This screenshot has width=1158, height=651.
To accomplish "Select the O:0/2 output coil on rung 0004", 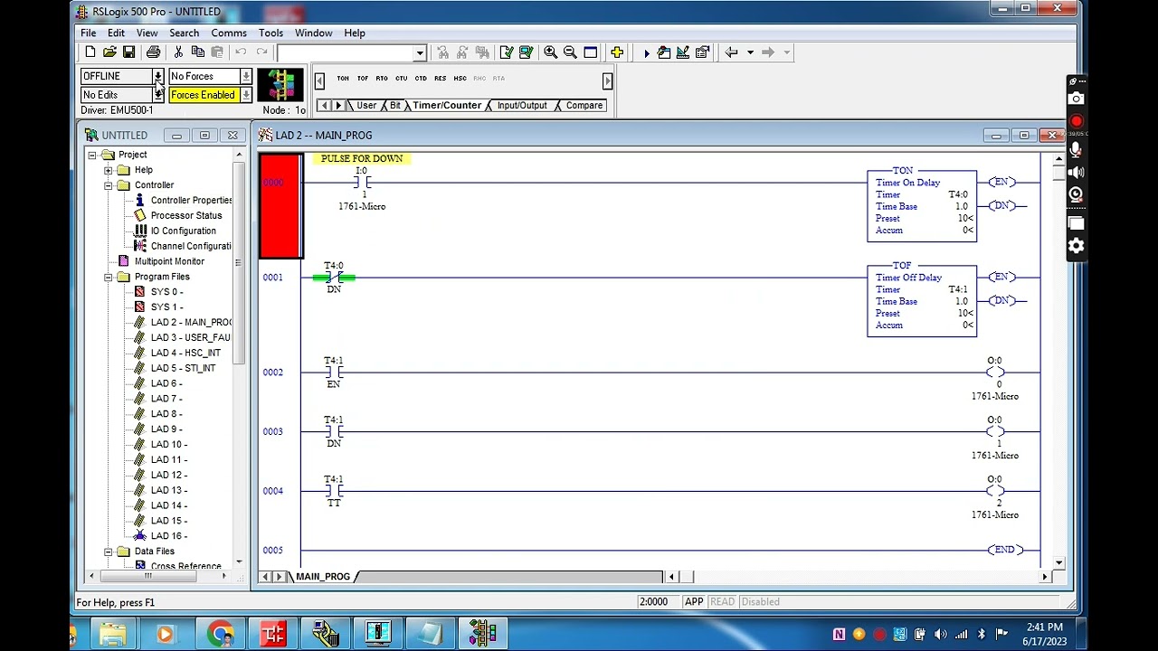I will pos(995,492).
